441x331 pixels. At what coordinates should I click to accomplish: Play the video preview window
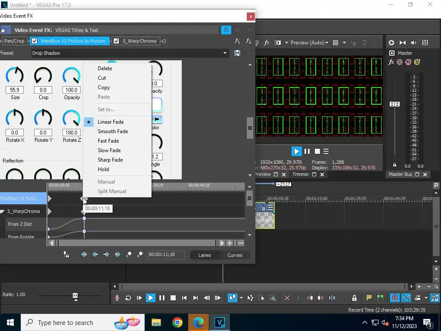click(296, 151)
